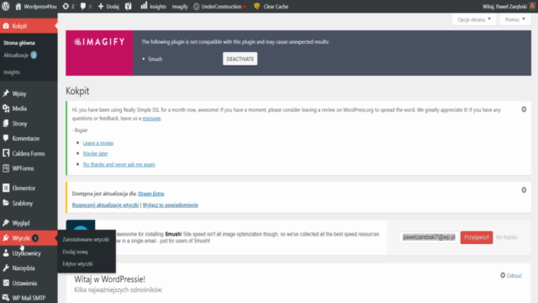
Task: Open Szablony templates icon in sidebar
Action: (6, 203)
